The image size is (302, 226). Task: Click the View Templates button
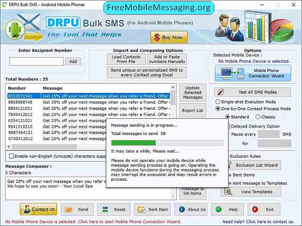click(251, 192)
